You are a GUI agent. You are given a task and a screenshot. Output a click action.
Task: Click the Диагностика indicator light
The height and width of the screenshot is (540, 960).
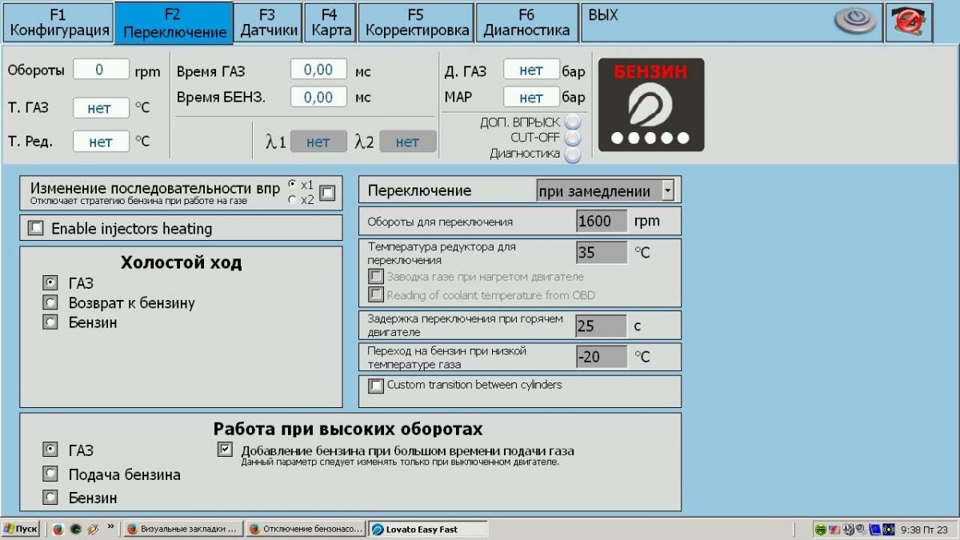[x=572, y=154]
